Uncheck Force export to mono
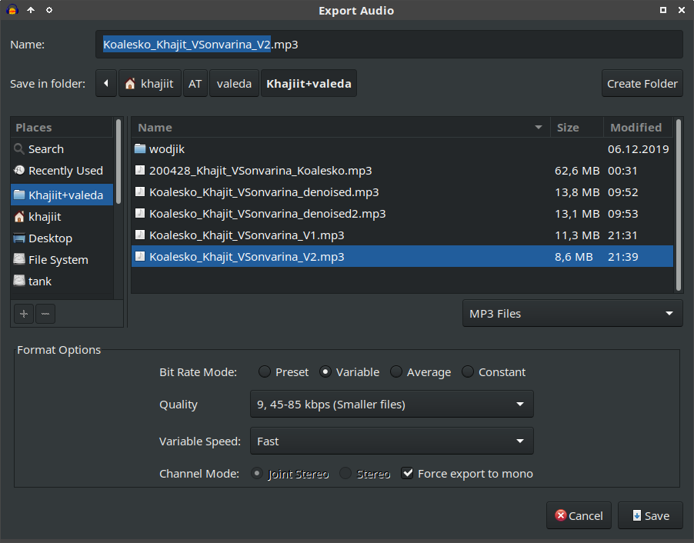Screen dimensions: 694x543 (x=408, y=474)
